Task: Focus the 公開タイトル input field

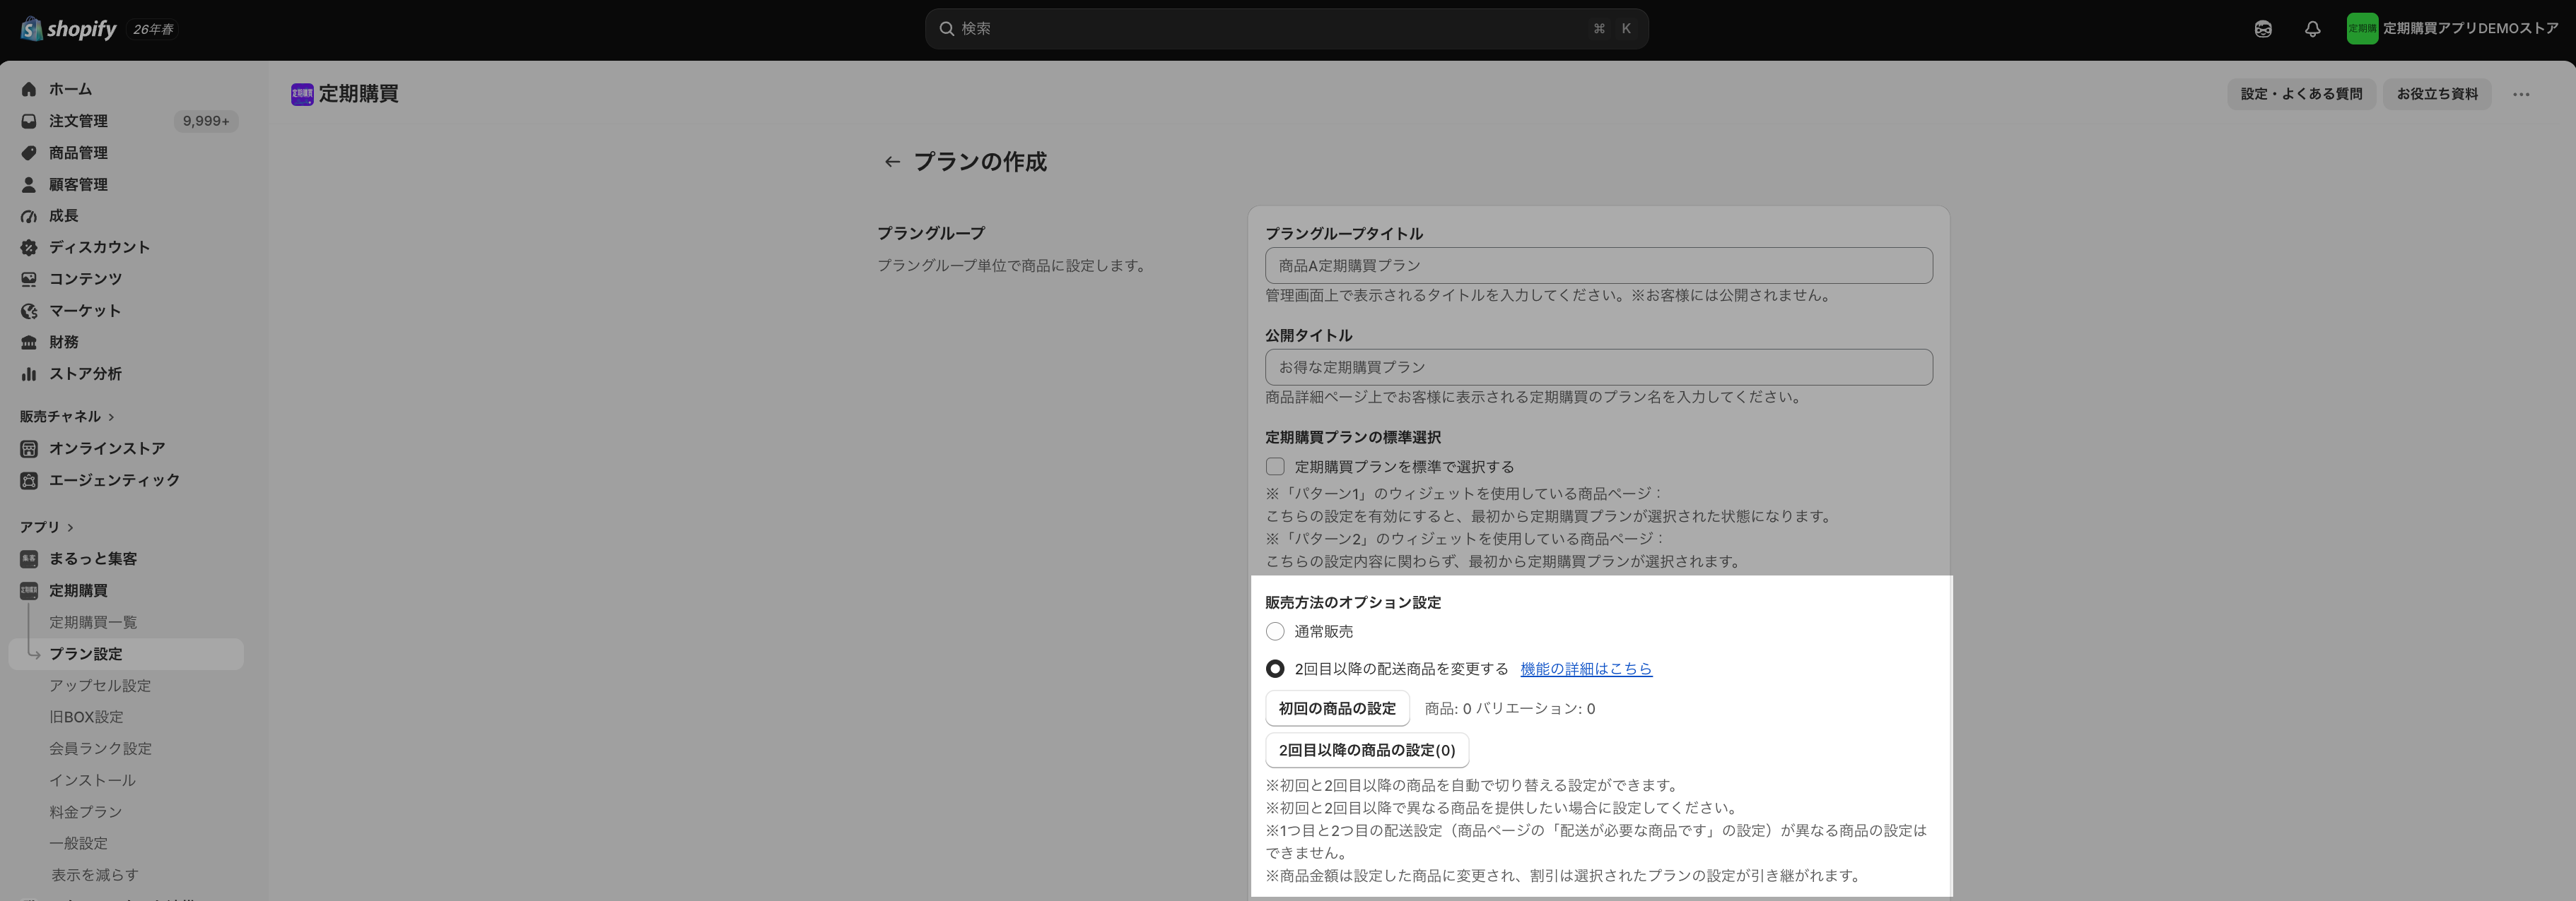Action: point(1599,368)
